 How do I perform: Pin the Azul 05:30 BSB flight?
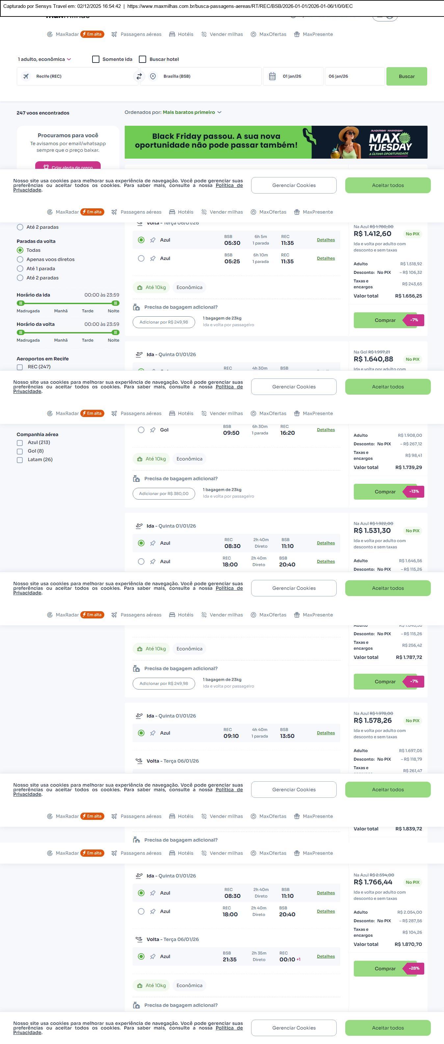tap(153, 240)
